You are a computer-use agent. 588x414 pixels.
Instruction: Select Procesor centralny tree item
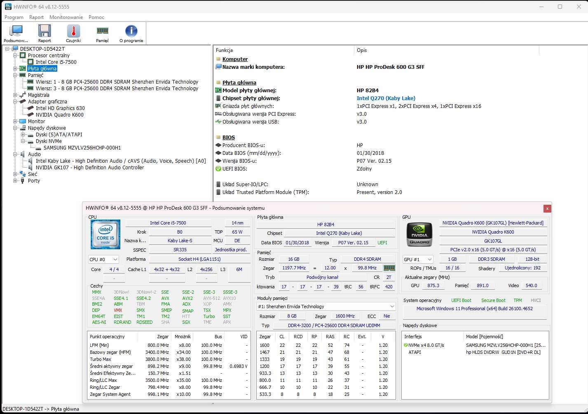click(49, 56)
